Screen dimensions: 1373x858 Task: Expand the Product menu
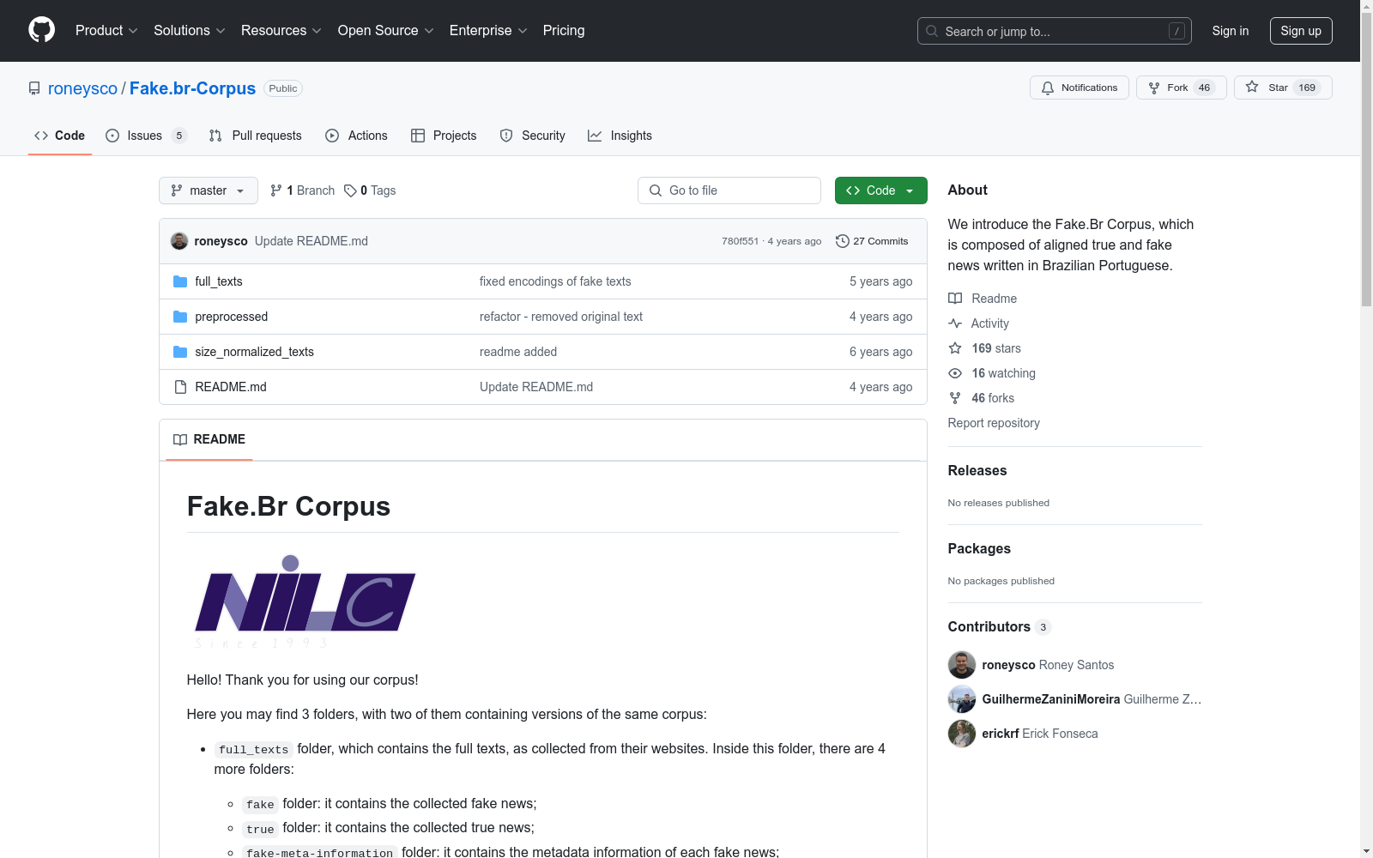point(106,31)
